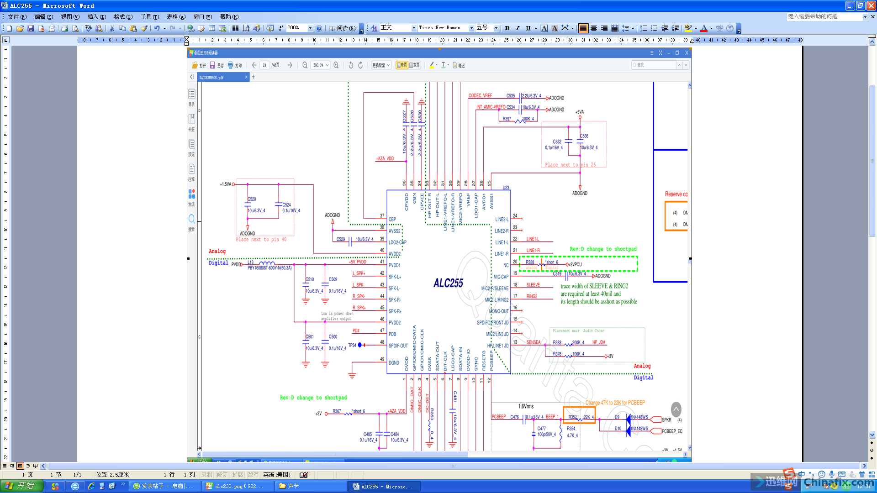Image resolution: width=877 pixels, height=493 pixels.
Task: Create a new blank document
Action: (9, 28)
